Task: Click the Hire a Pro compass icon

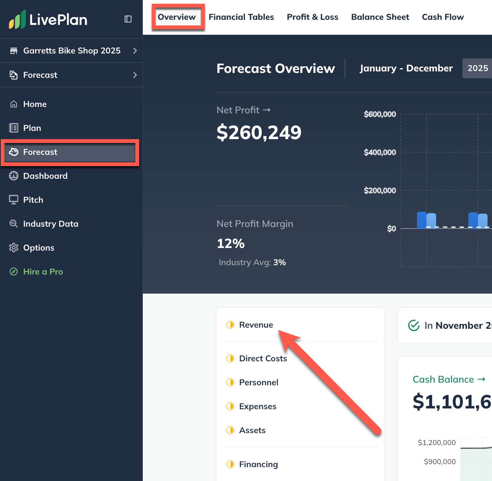Action: 14,272
